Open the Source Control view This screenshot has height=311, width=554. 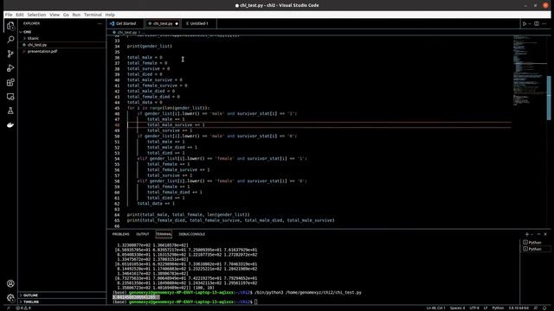tap(10, 54)
